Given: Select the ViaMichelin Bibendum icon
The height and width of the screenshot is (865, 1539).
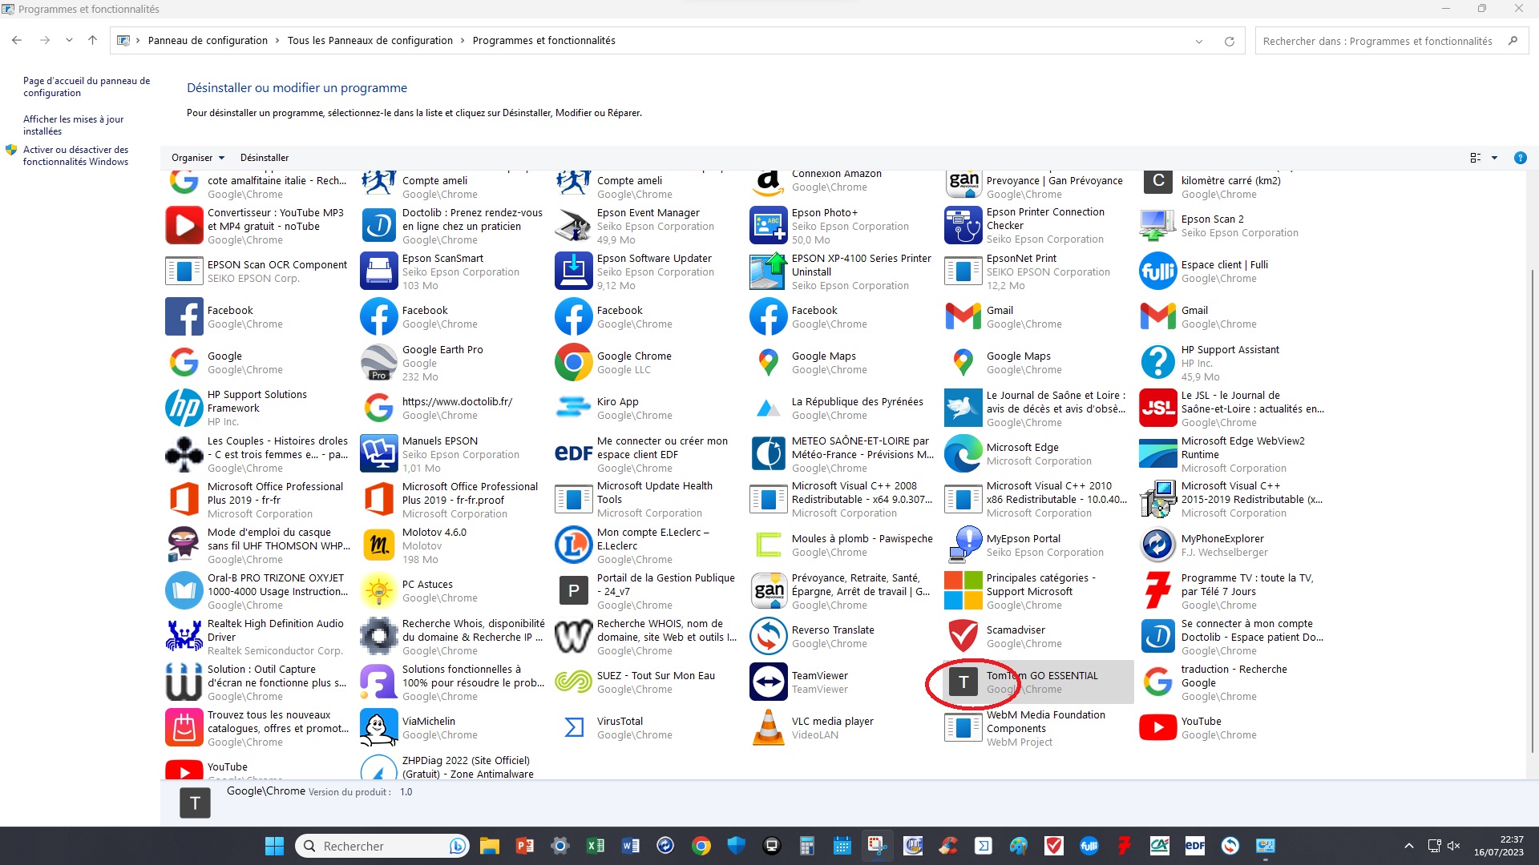Looking at the screenshot, I should [379, 728].
